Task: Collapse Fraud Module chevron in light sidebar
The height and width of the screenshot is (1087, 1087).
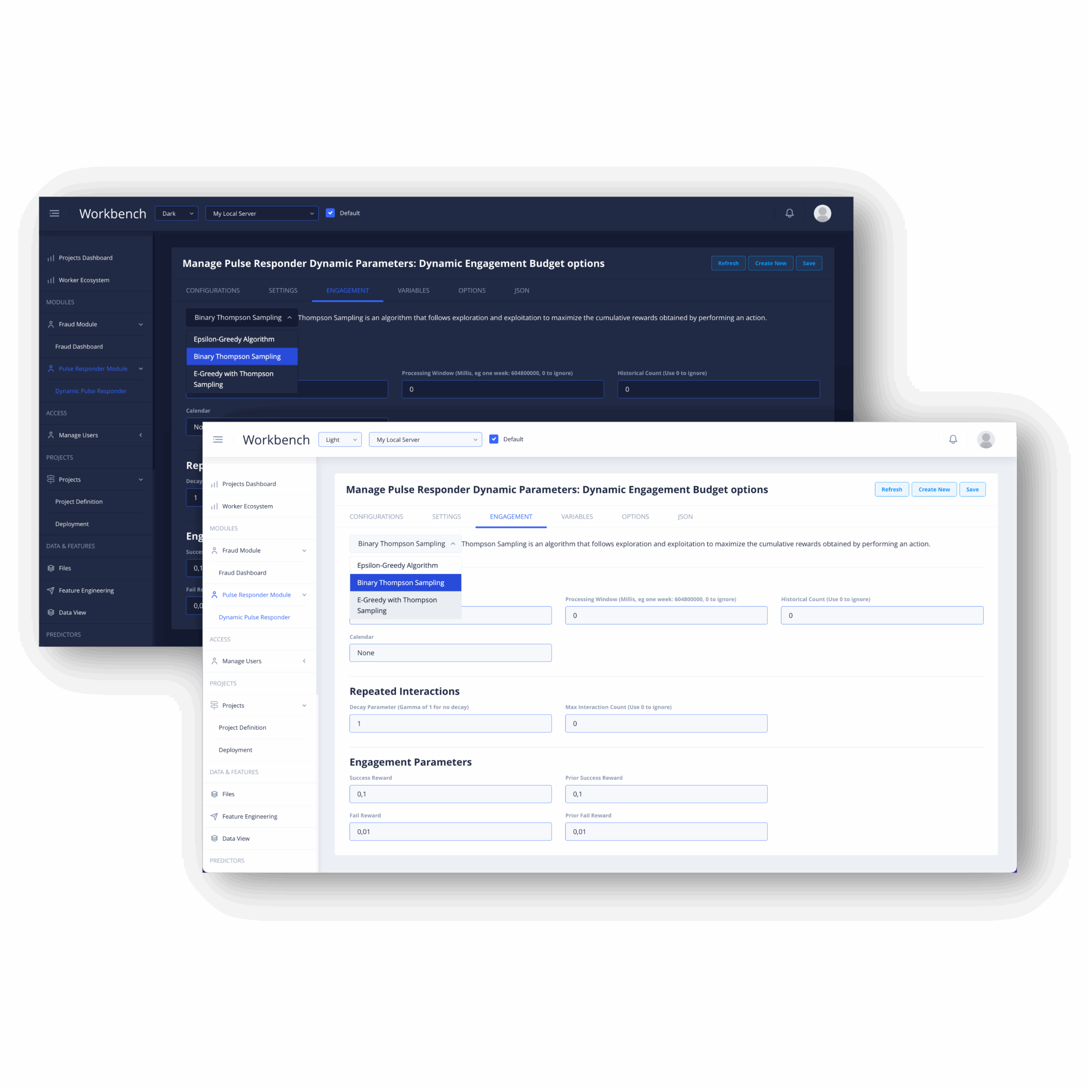Action: (x=304, y=550)
